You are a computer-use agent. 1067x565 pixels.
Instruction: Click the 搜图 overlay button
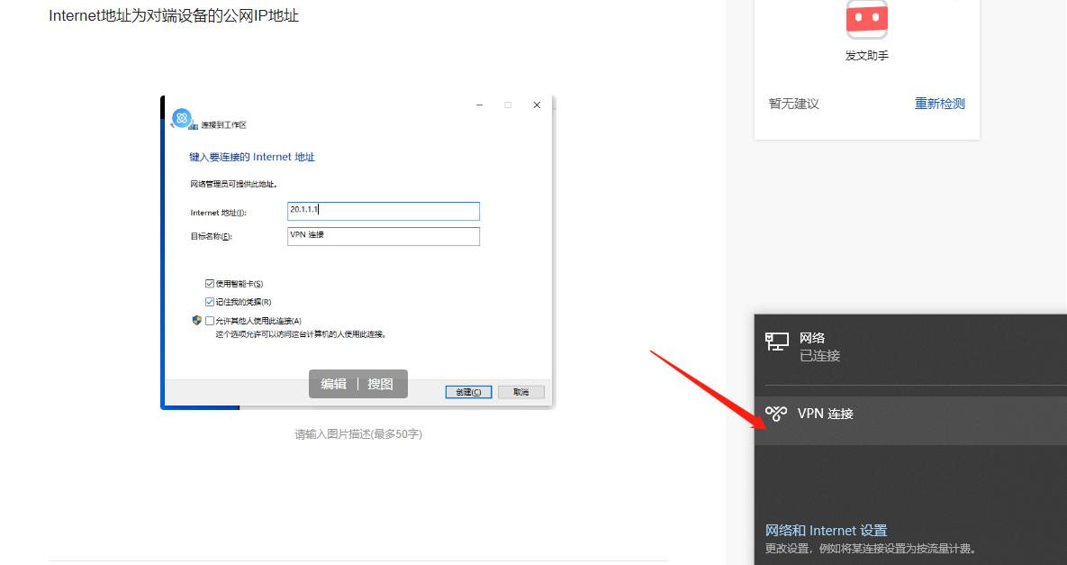click(x=382, y=383)
